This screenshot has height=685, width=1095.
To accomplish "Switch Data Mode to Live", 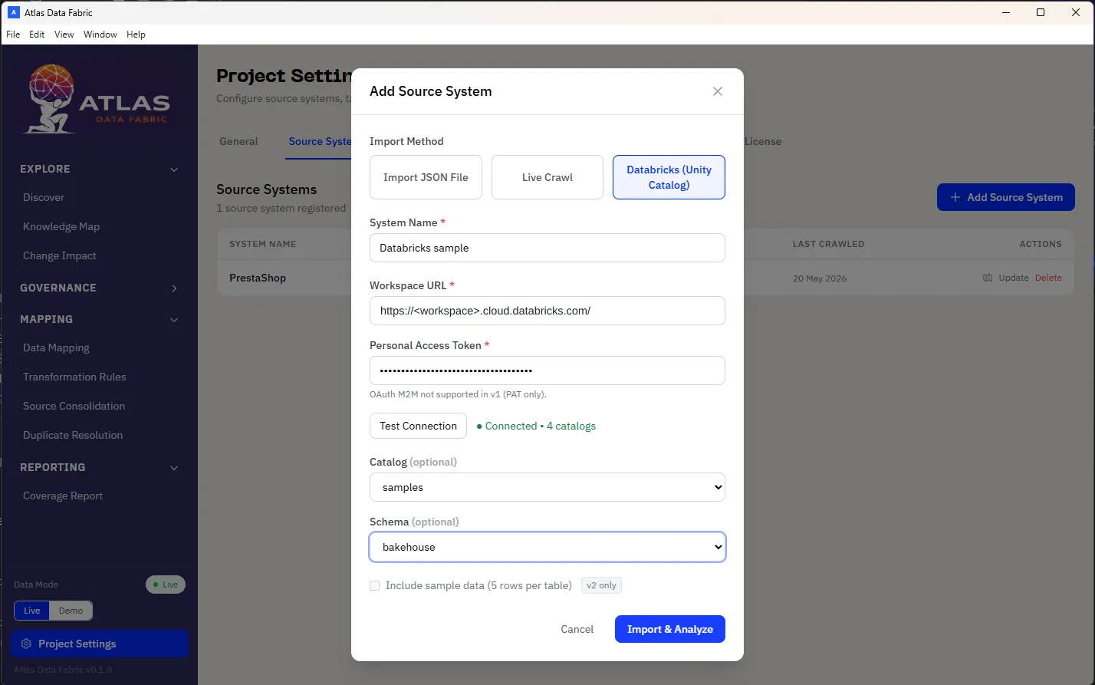I will 32,611.
